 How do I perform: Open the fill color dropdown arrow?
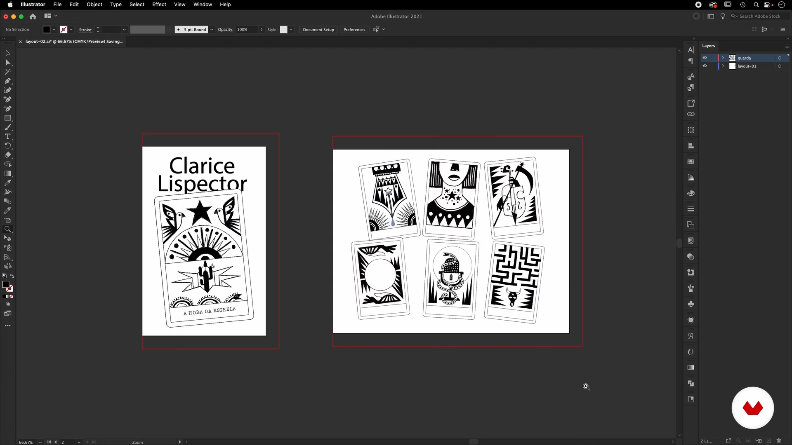54,30
